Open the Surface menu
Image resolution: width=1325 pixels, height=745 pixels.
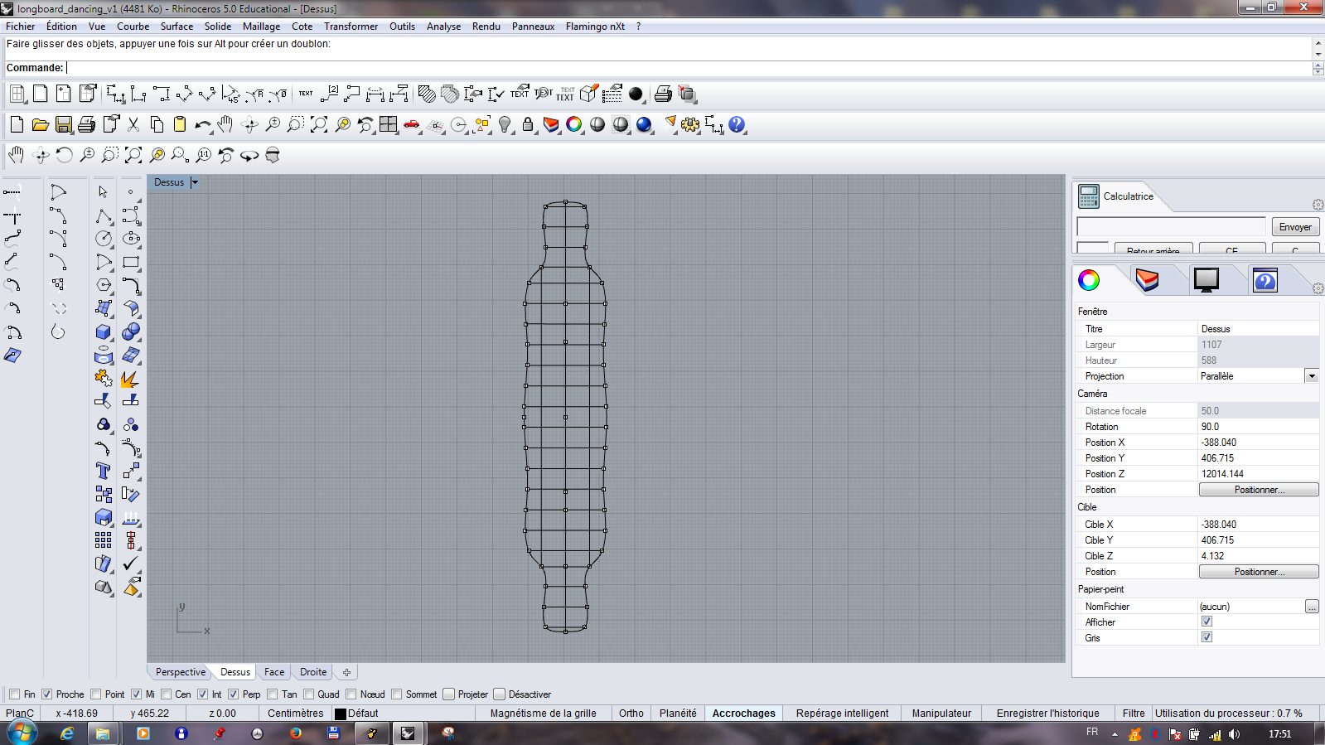[177, 27]
